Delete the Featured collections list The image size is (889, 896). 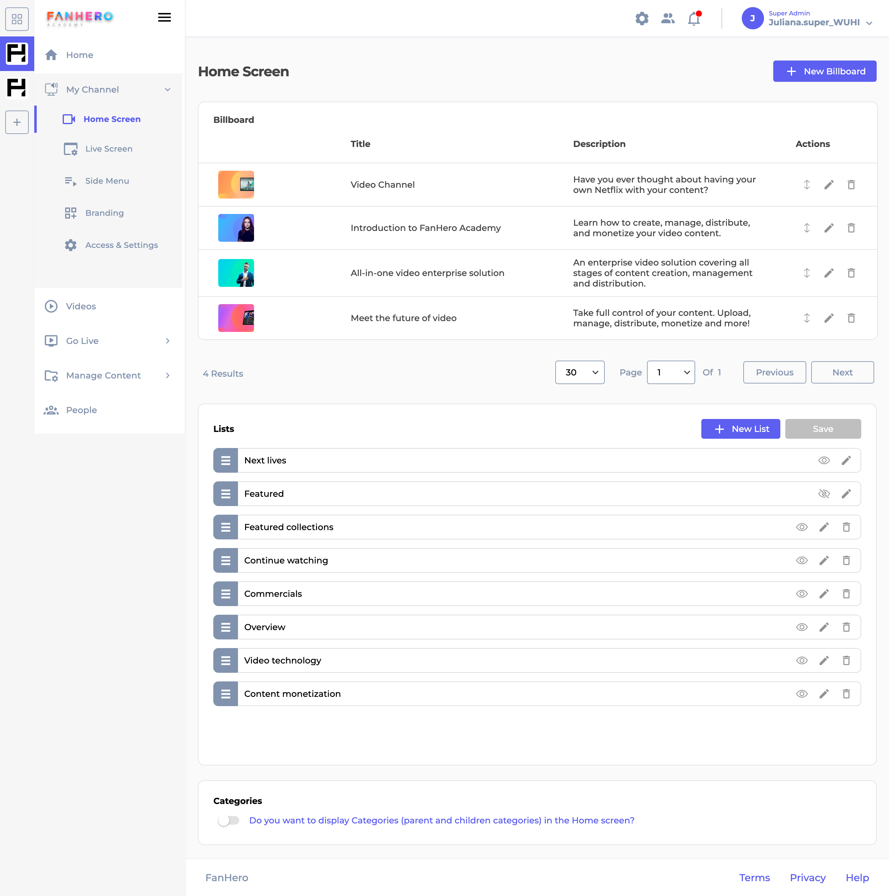pos(846,527)
